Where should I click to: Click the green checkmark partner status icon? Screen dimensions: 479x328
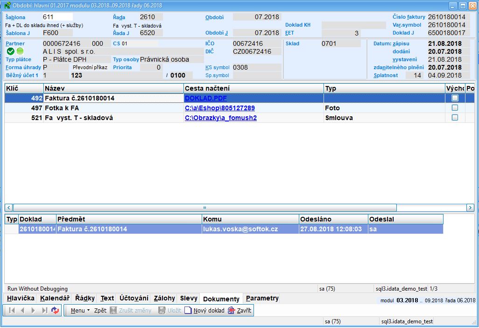coord(11,51)
